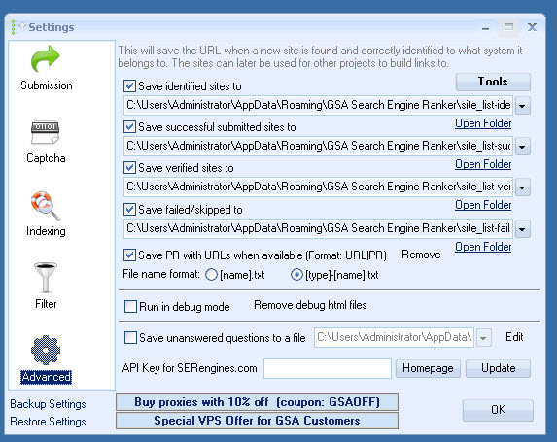Expand failed/skipped path dropdown

522,229
